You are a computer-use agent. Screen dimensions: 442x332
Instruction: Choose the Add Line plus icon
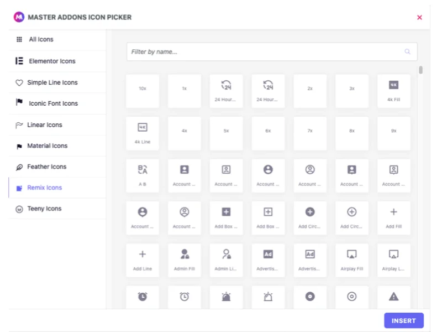click(x=143, y=260)
